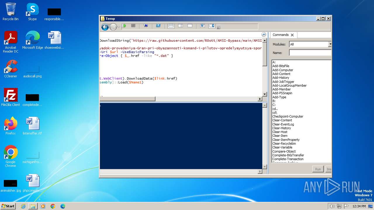Click script pane horizontal scrollbar thumb
Screen dimensions: 374x210
(x=127, y=99)
